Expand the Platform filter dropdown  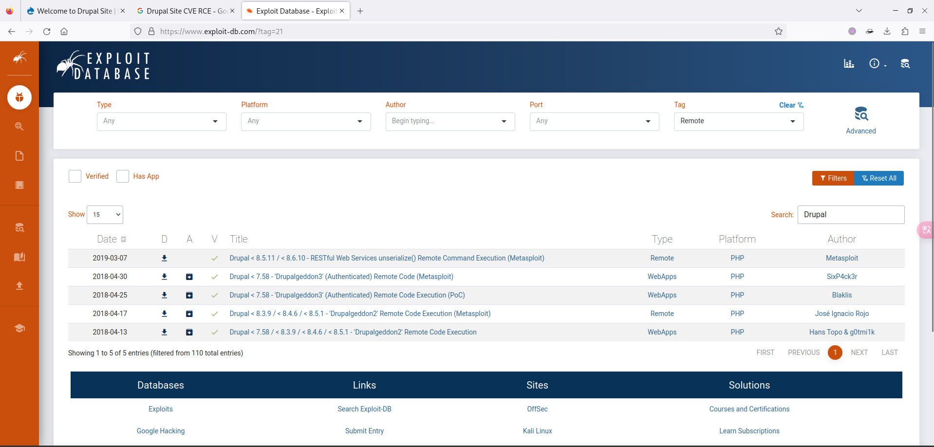pyautogui.click(x=306, y=122)
